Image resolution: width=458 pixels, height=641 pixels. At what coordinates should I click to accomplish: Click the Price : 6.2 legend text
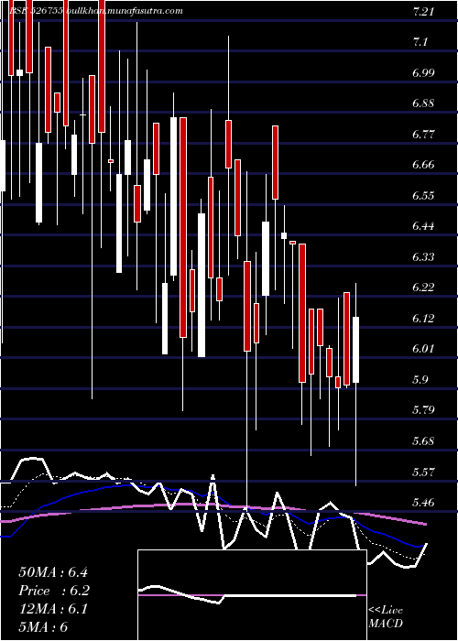54,591
